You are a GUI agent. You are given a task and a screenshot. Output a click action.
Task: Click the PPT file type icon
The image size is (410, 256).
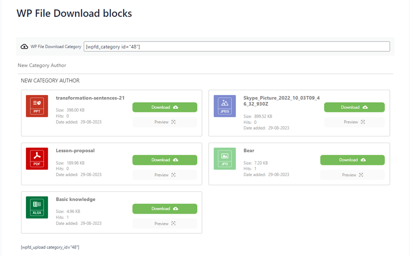click(37, 106)
